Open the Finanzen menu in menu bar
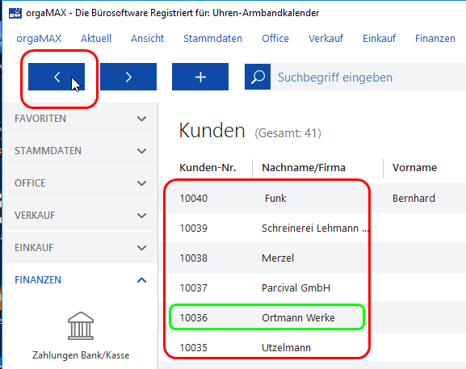The image size is (466, 369). [435, 38]
